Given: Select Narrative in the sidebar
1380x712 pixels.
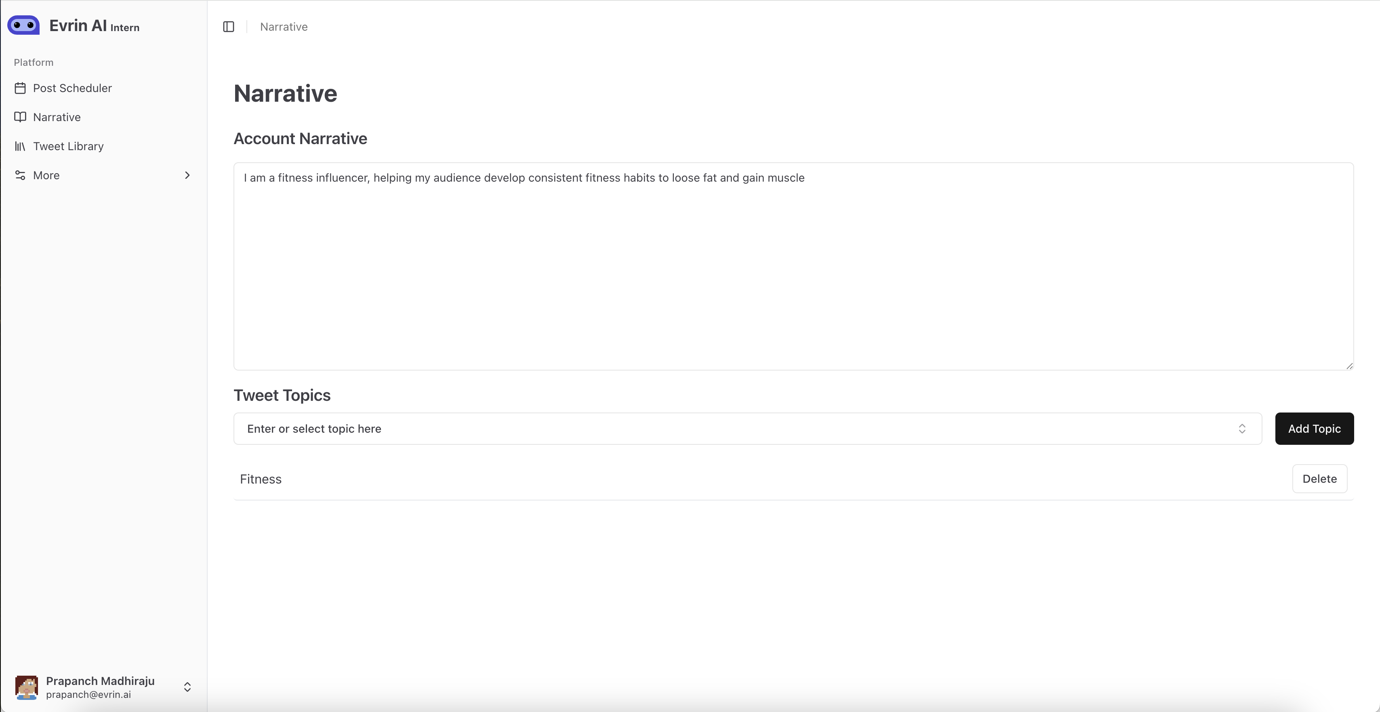Looking at the screenshot, I should pyautogui.click(x=57, y=117).
